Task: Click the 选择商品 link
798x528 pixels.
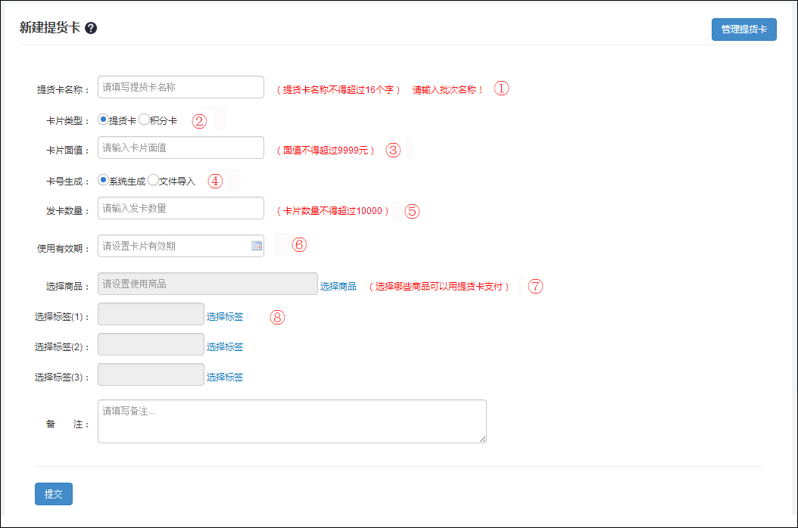Action: 338,287
